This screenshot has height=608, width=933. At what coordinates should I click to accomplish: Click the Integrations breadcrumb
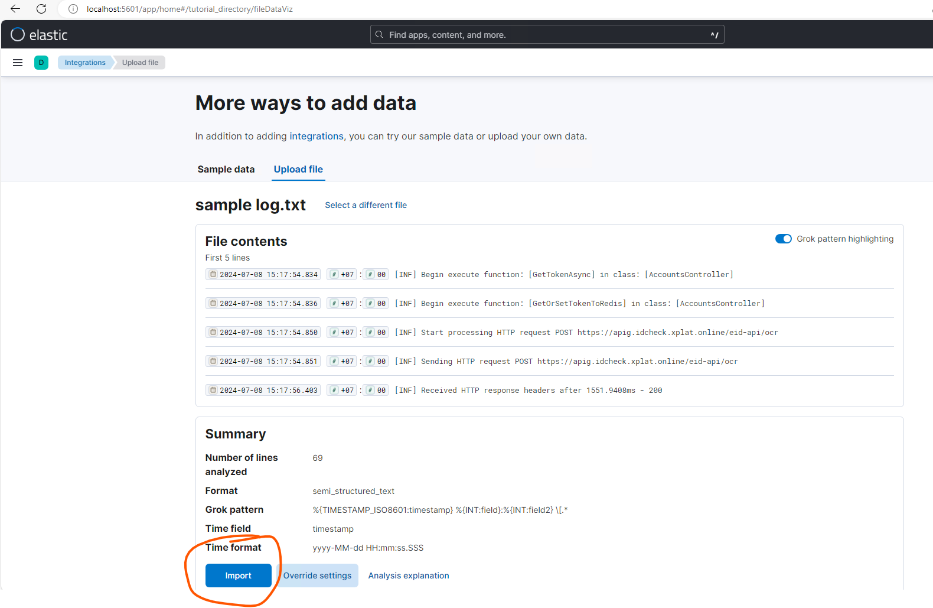(85, 63)
